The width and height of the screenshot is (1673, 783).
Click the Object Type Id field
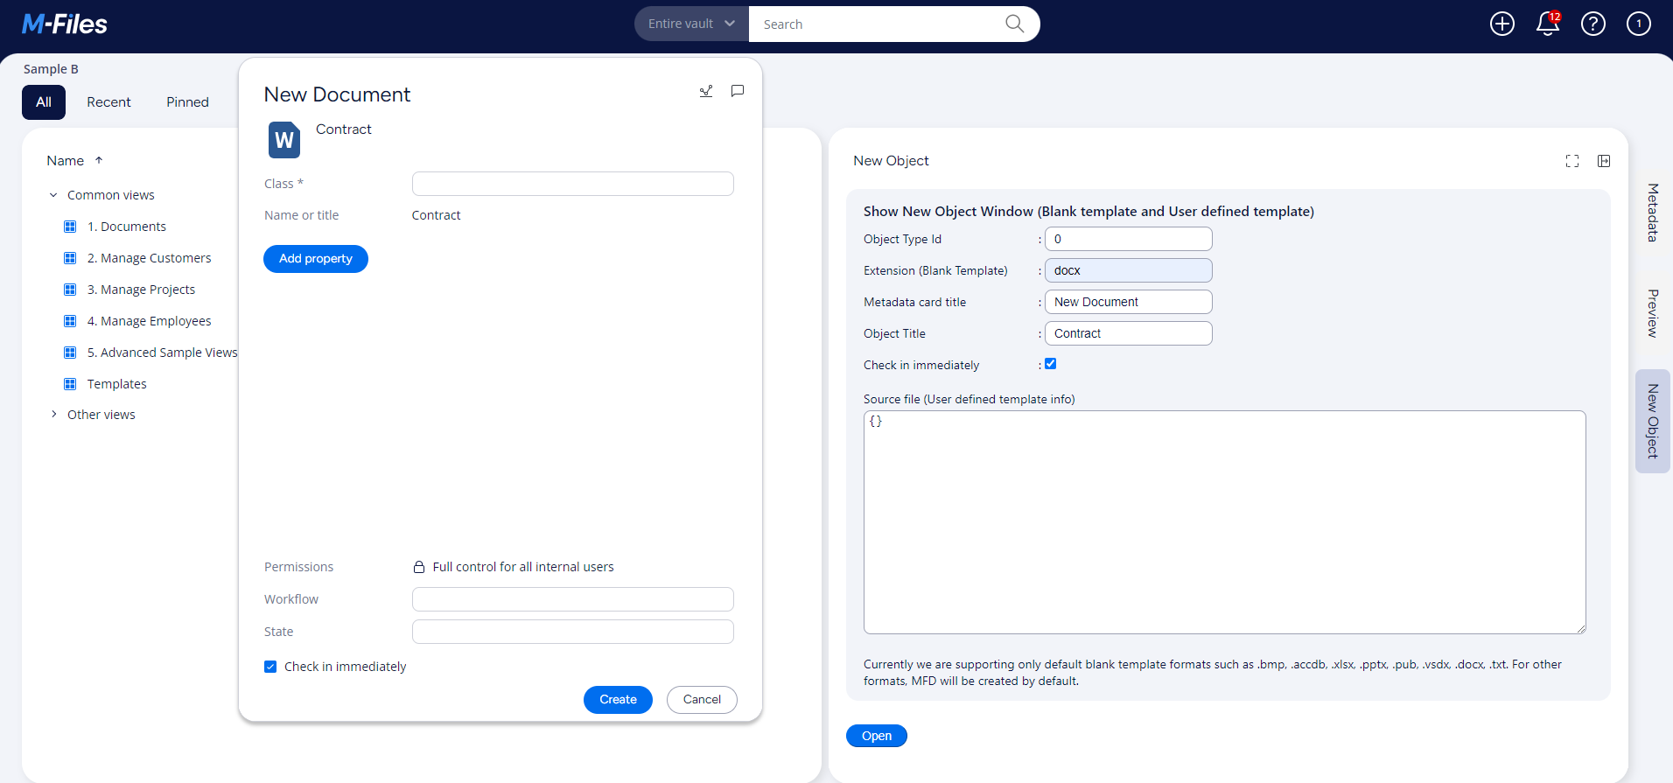1129,239
